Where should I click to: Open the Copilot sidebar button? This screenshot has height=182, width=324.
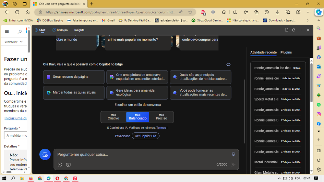(x=318, y=12)
